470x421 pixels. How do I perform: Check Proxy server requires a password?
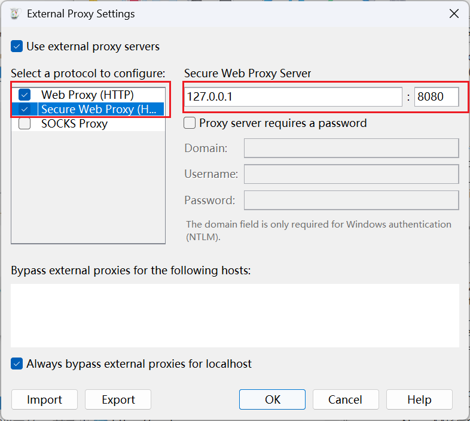(190, 123)
